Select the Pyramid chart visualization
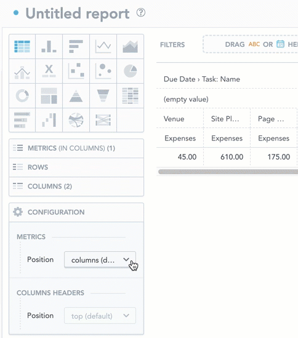This screenshot has width=298, height=338. pos(76,95)
